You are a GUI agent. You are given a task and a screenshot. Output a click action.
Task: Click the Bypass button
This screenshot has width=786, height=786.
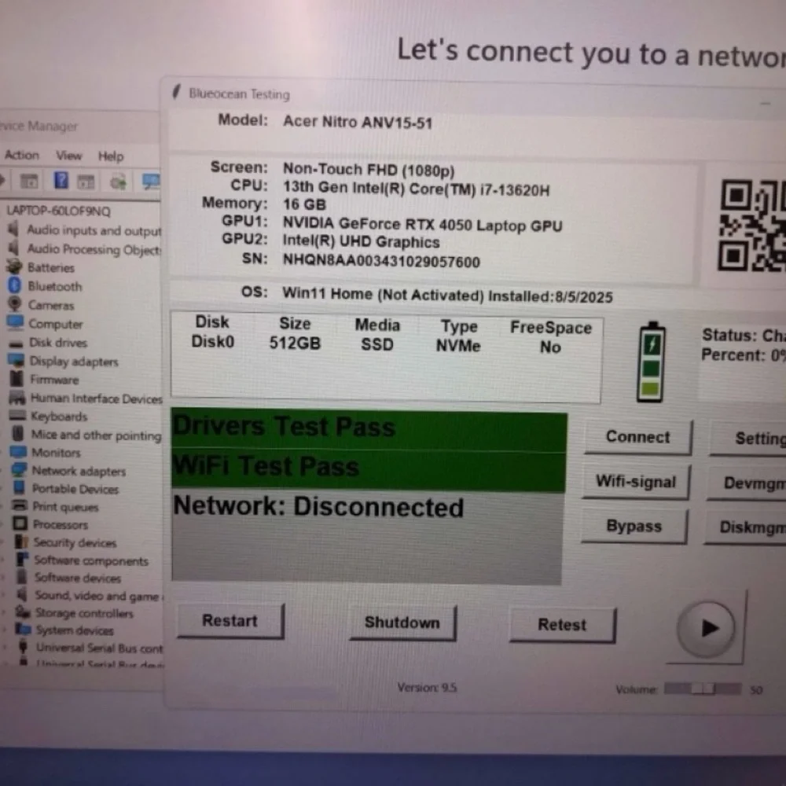(x=634, y=527)
